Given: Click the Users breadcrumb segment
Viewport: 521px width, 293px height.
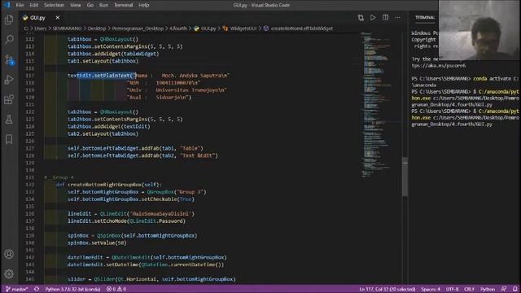Looking at the screenshot, I should [41, 28].
